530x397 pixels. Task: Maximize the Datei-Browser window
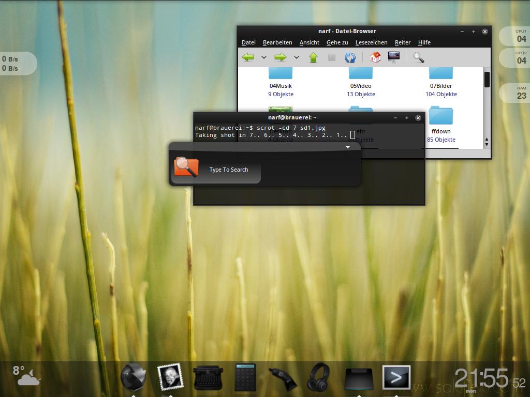[473, 32]
